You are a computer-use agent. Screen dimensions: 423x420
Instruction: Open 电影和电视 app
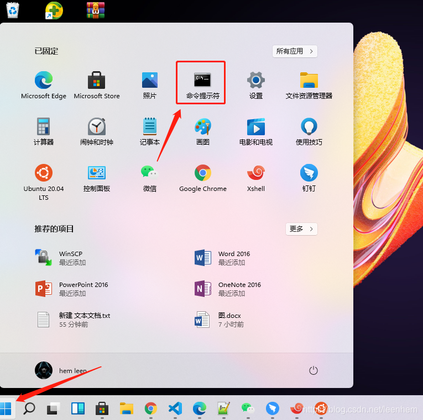(x=256, y=131)
